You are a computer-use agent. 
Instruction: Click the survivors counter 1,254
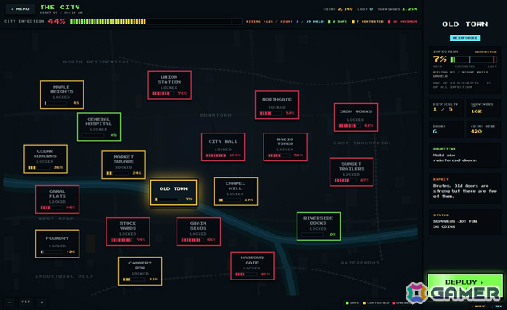coord(397,9)
